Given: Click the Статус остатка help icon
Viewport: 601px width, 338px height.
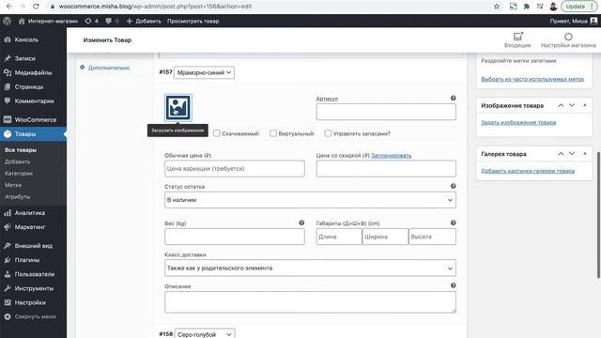Looking at the screenshot, I should coord(453,186).
